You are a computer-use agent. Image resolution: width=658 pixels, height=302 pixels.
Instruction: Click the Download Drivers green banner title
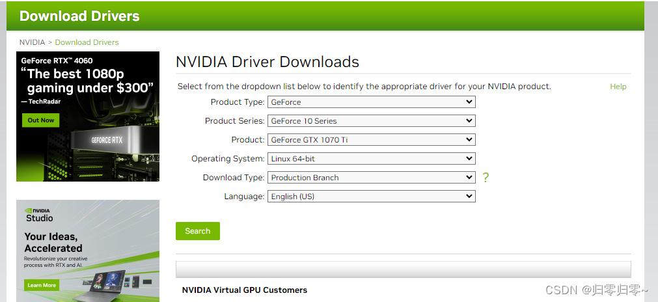pyautogui.click(x=79, y=16)
